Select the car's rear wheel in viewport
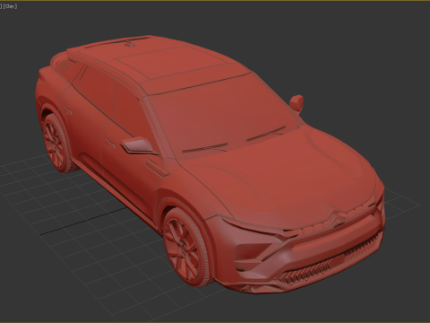The width and height of the screenshot is (430, 323). point(56,143)
